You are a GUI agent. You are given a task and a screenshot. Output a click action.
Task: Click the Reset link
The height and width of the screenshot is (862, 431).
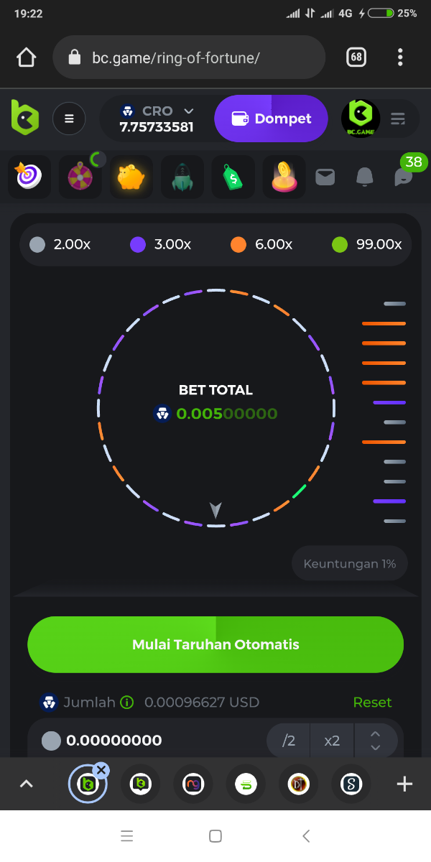point(372,702)
